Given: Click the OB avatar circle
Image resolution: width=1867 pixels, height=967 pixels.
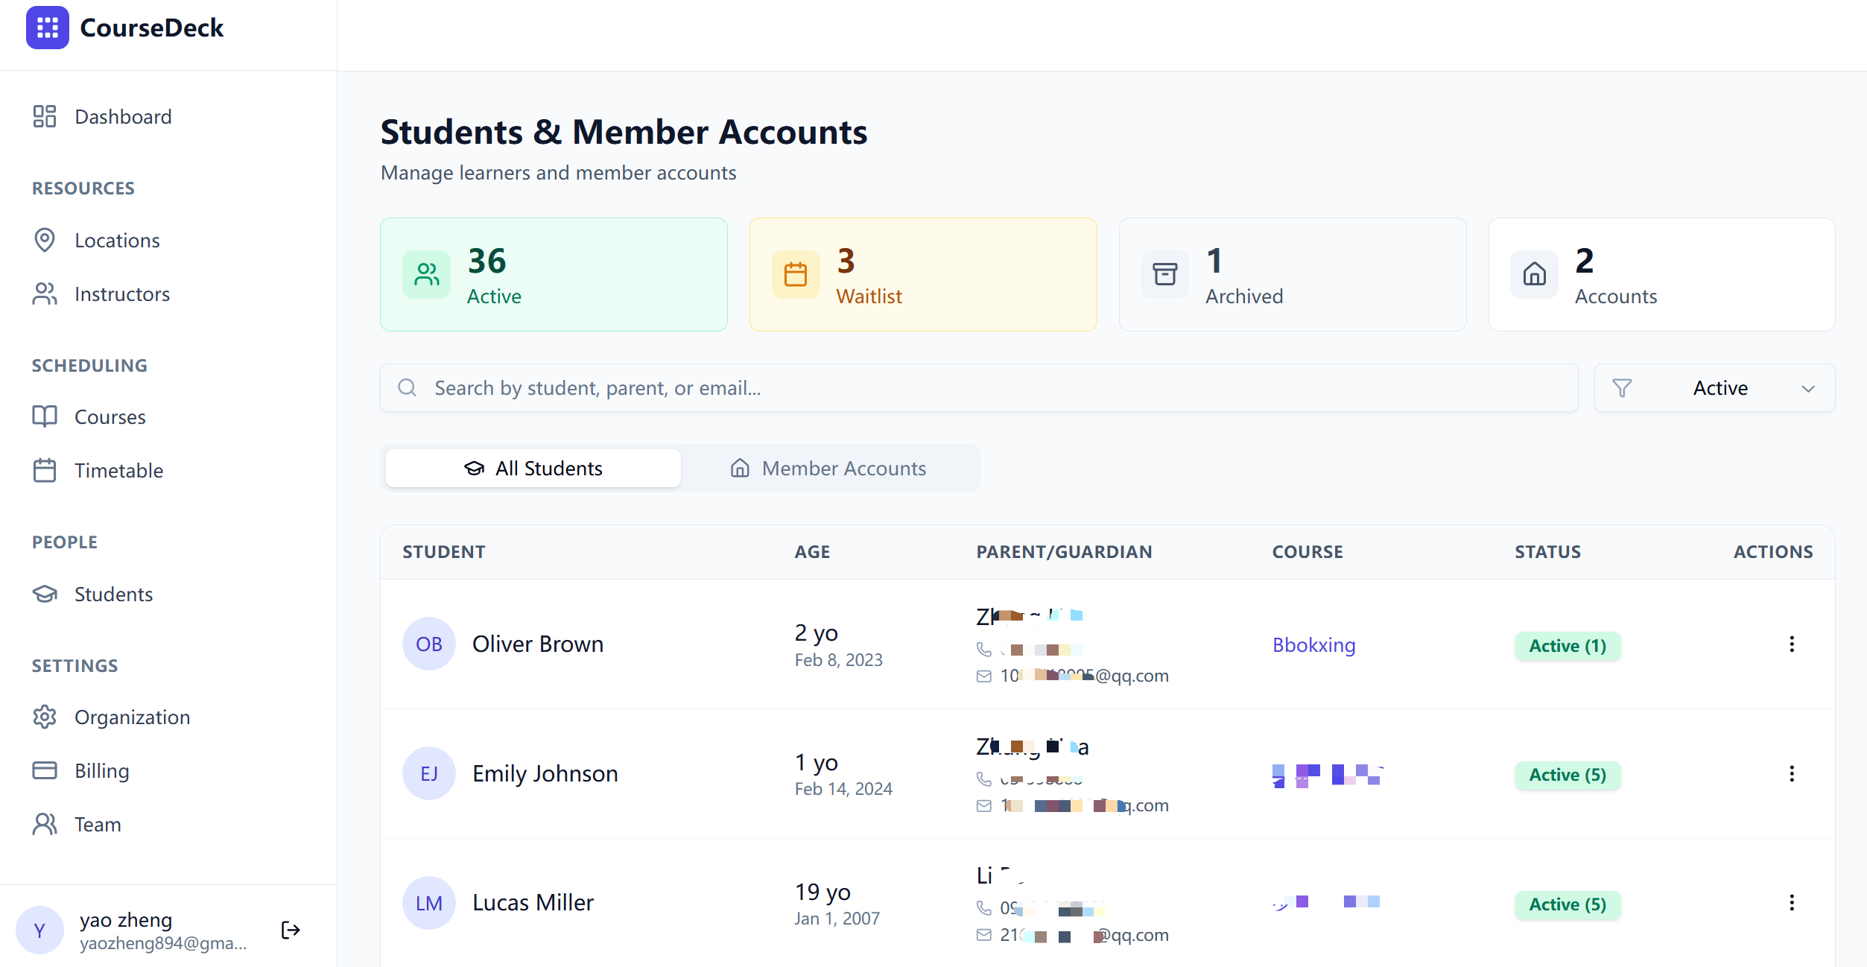Looking at the screenshot, I should [429, 644].
